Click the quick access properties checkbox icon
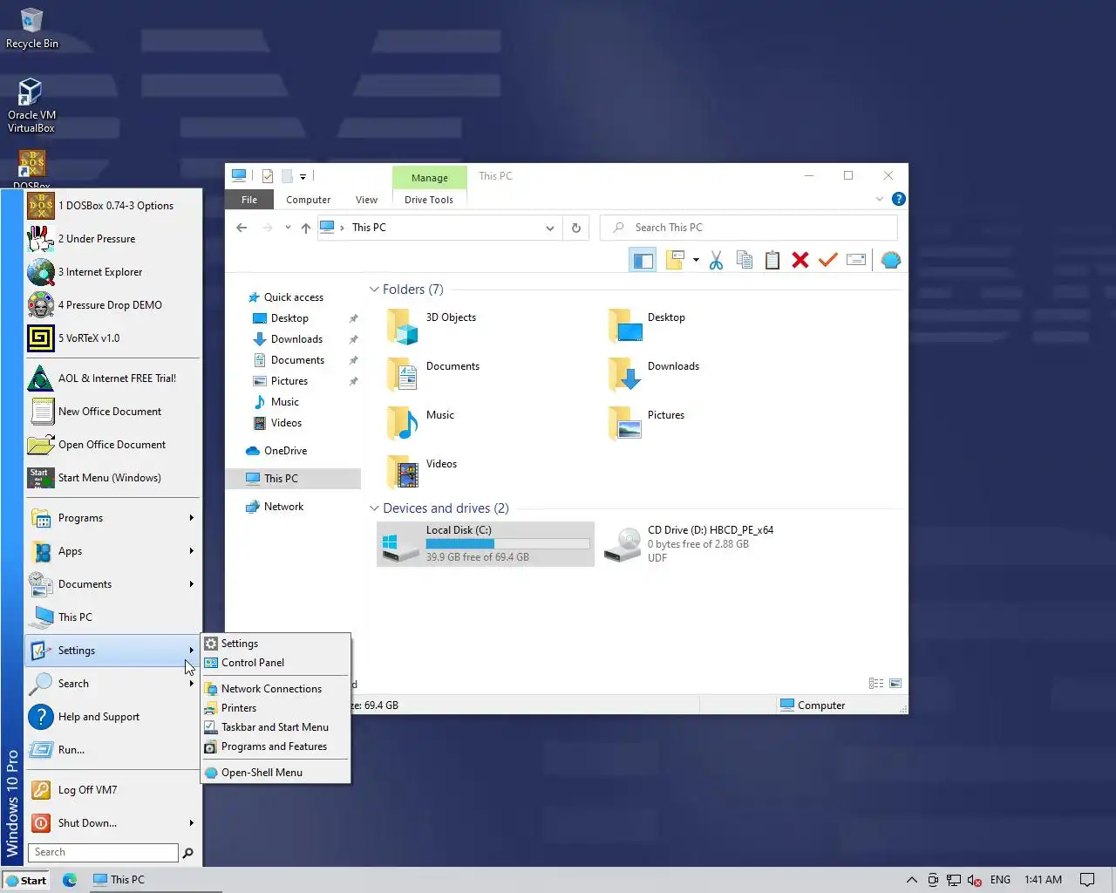Viewport: 1116px width, 893px height. (x=268, y=176)
